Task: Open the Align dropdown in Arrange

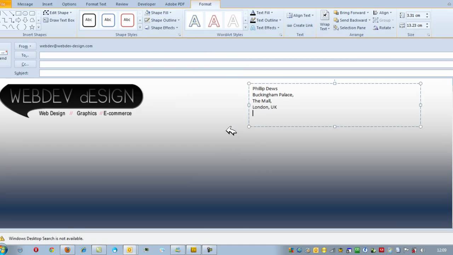Action: click(x=383, y=13)
